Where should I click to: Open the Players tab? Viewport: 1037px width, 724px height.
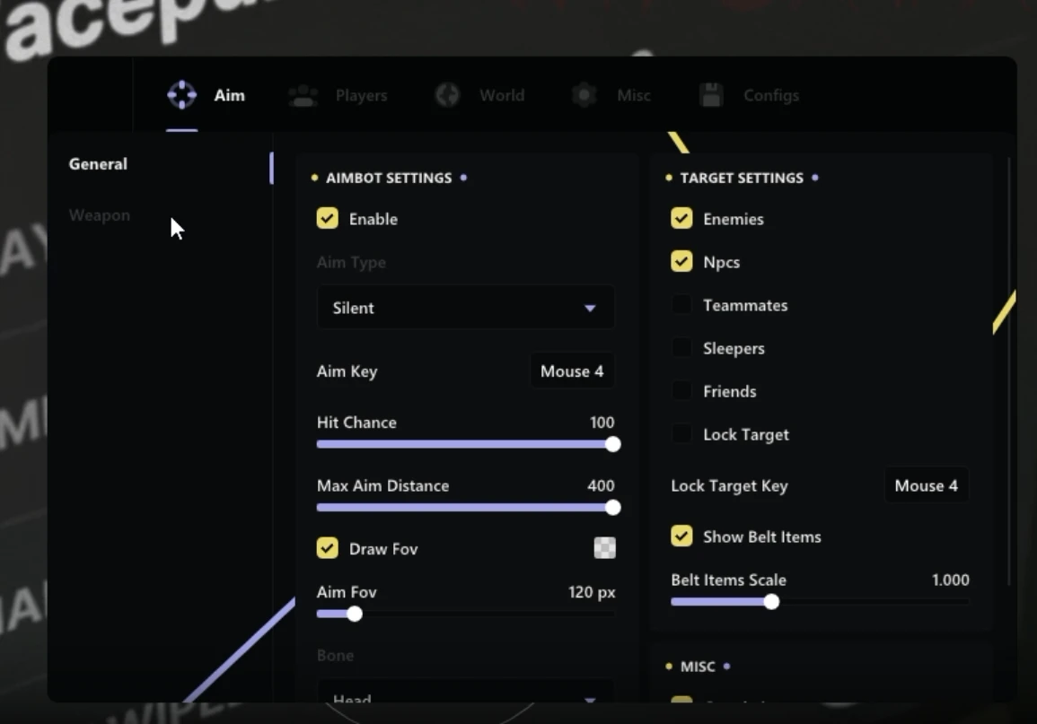click(361, 95)
